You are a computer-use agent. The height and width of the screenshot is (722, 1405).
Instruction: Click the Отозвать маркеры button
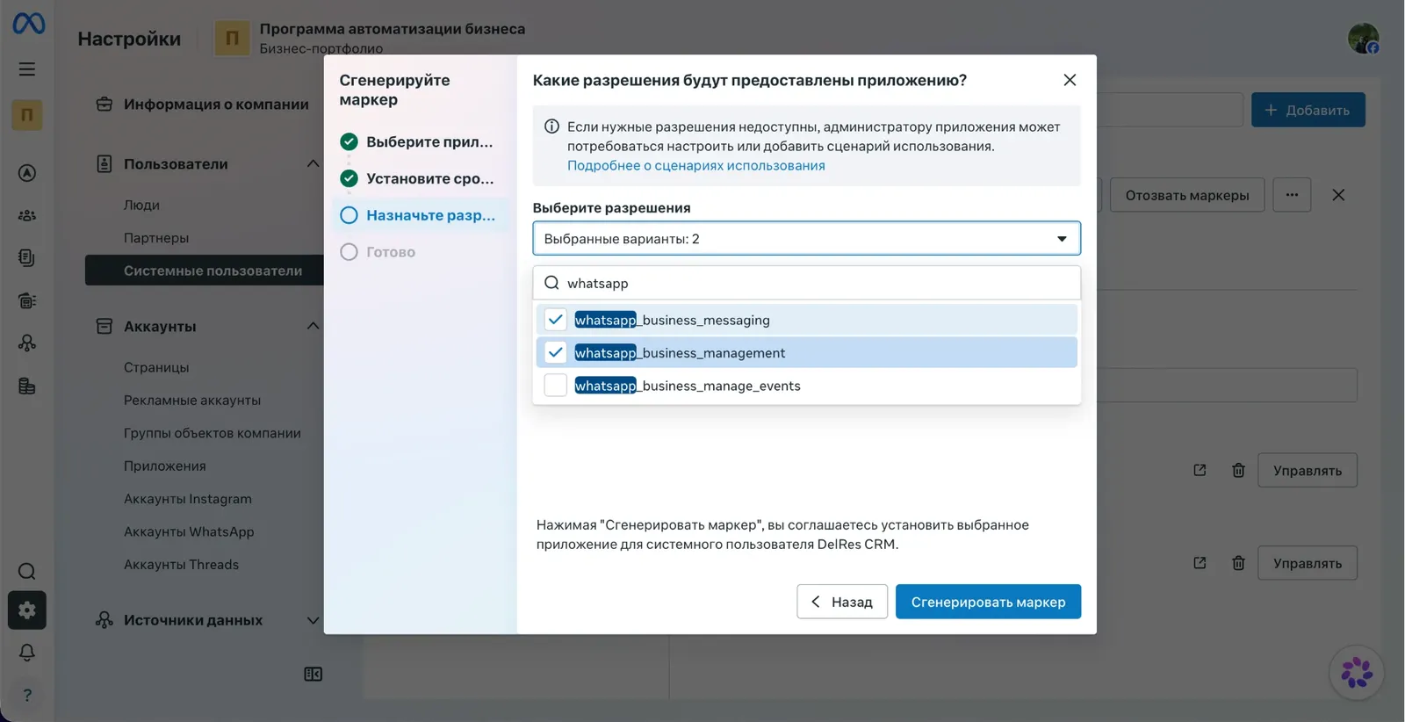pyautogui.click(x=1187, y=195)
